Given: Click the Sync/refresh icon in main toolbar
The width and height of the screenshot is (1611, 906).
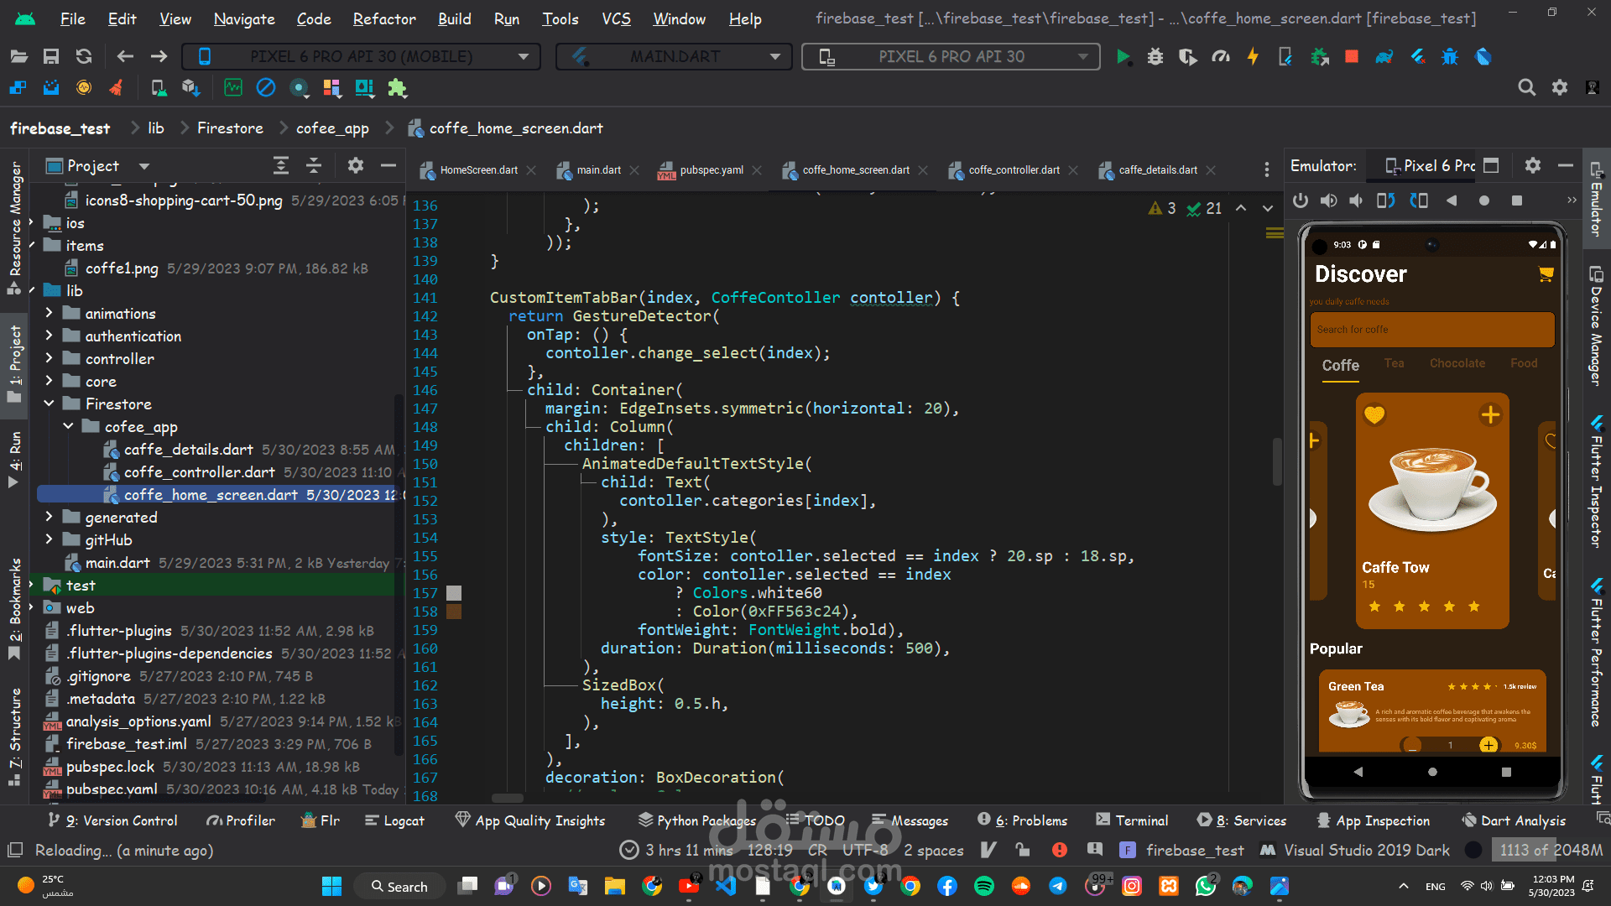Looking at the screenshot, I should click(x=84, y=56).
